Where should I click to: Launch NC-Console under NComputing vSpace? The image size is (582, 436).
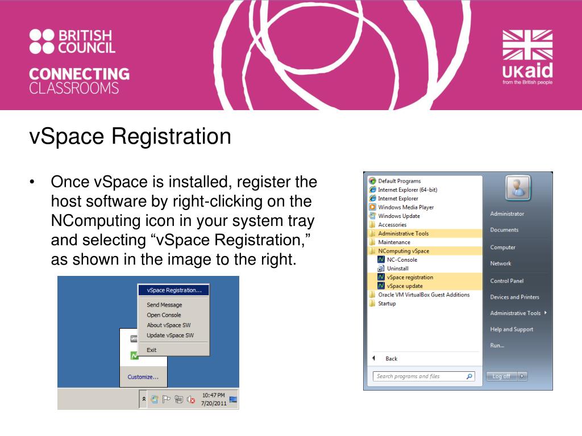coord(402,259)
